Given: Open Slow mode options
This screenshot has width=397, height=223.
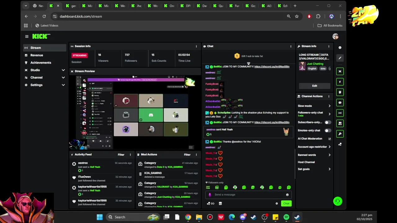Looking at the screenshot, I should click(314, 106).
